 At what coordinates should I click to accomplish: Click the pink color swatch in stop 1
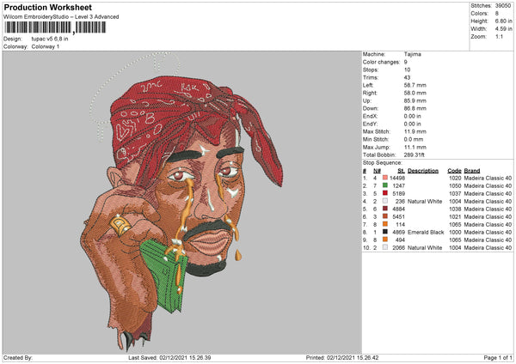click(385, 178)
